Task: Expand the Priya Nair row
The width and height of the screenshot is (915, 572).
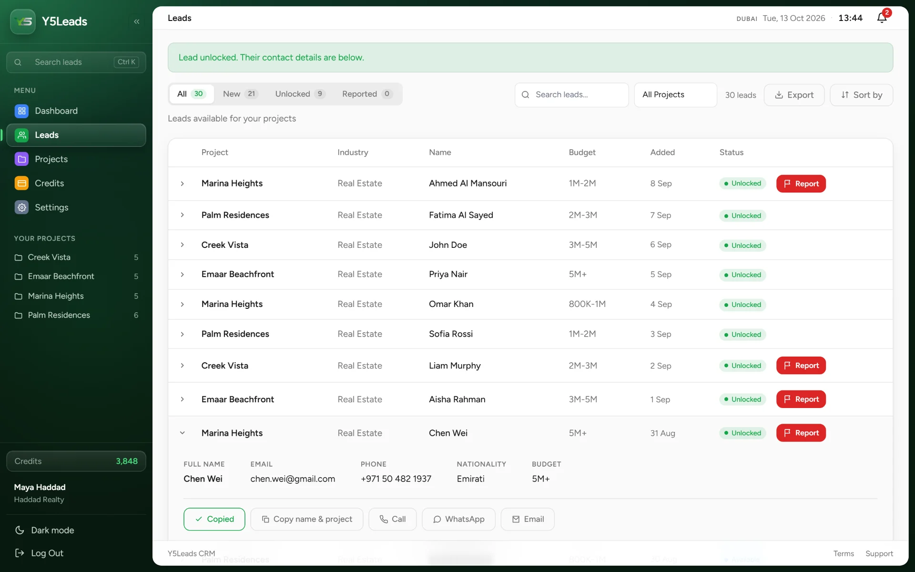Action: point(182,275)
